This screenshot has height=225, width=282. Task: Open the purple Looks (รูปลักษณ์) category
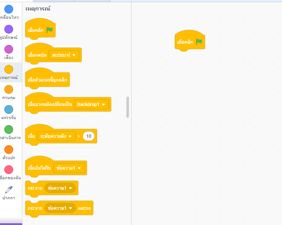(9, 32)
